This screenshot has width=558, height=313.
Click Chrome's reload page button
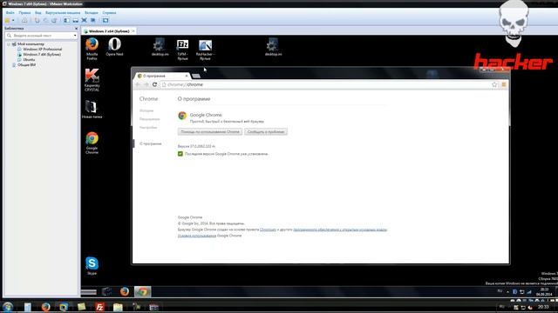[x=154, y=84]
